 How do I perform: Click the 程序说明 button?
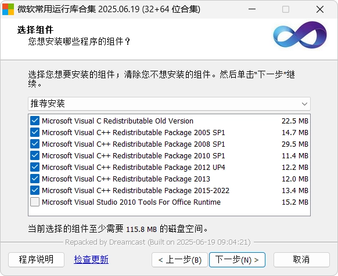[x=36, y=260]
